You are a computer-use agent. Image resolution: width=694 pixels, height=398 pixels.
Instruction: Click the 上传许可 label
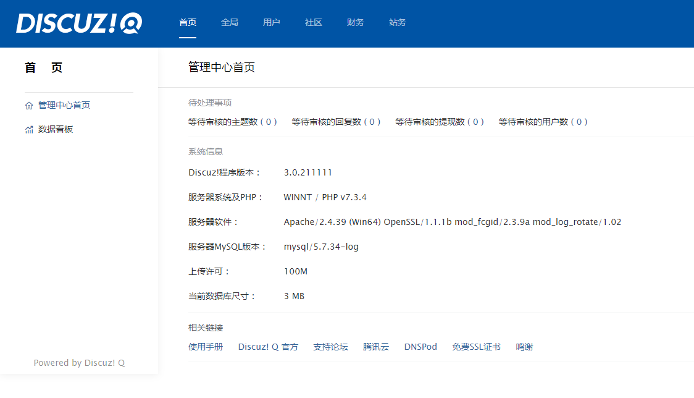[x=209, y=271]
